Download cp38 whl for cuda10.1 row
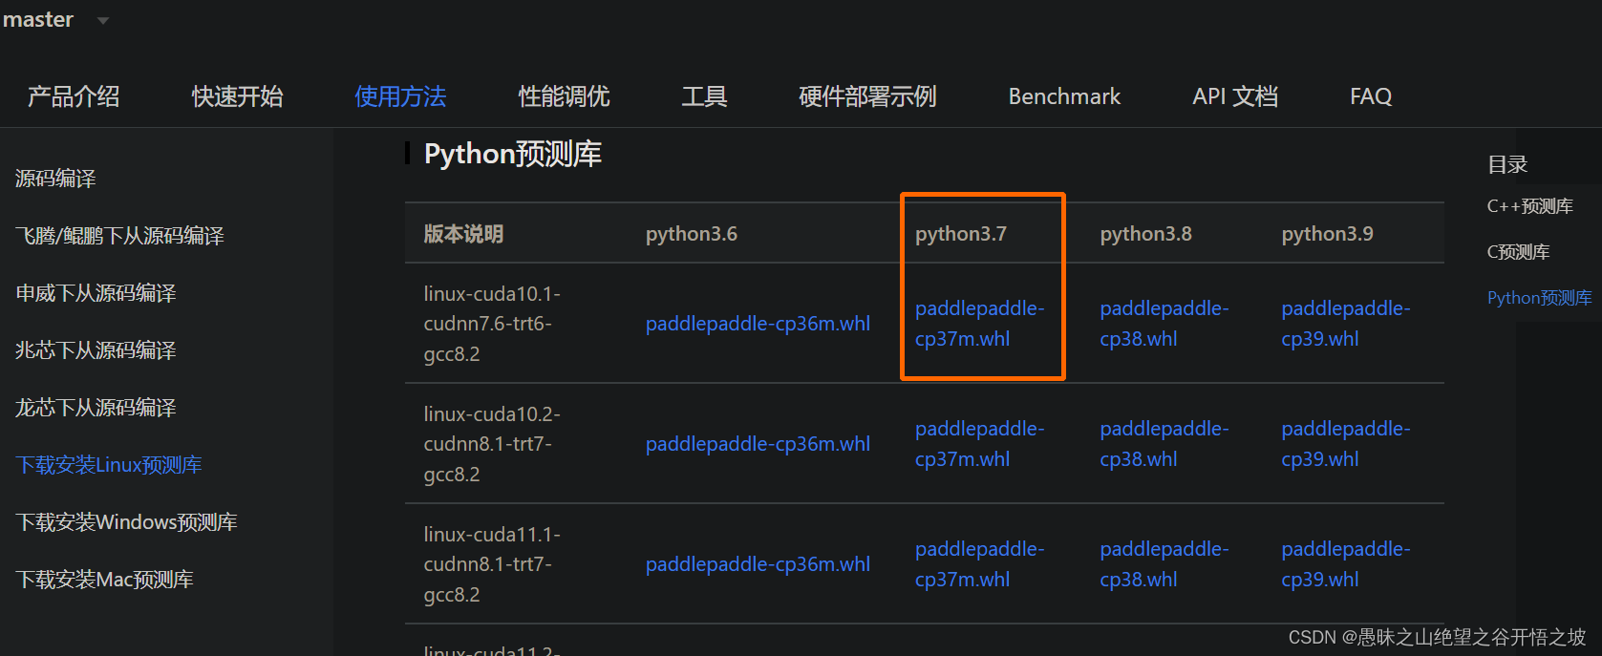The height and width of the screenshot is (656, 1602). [x=1164, y=324]
